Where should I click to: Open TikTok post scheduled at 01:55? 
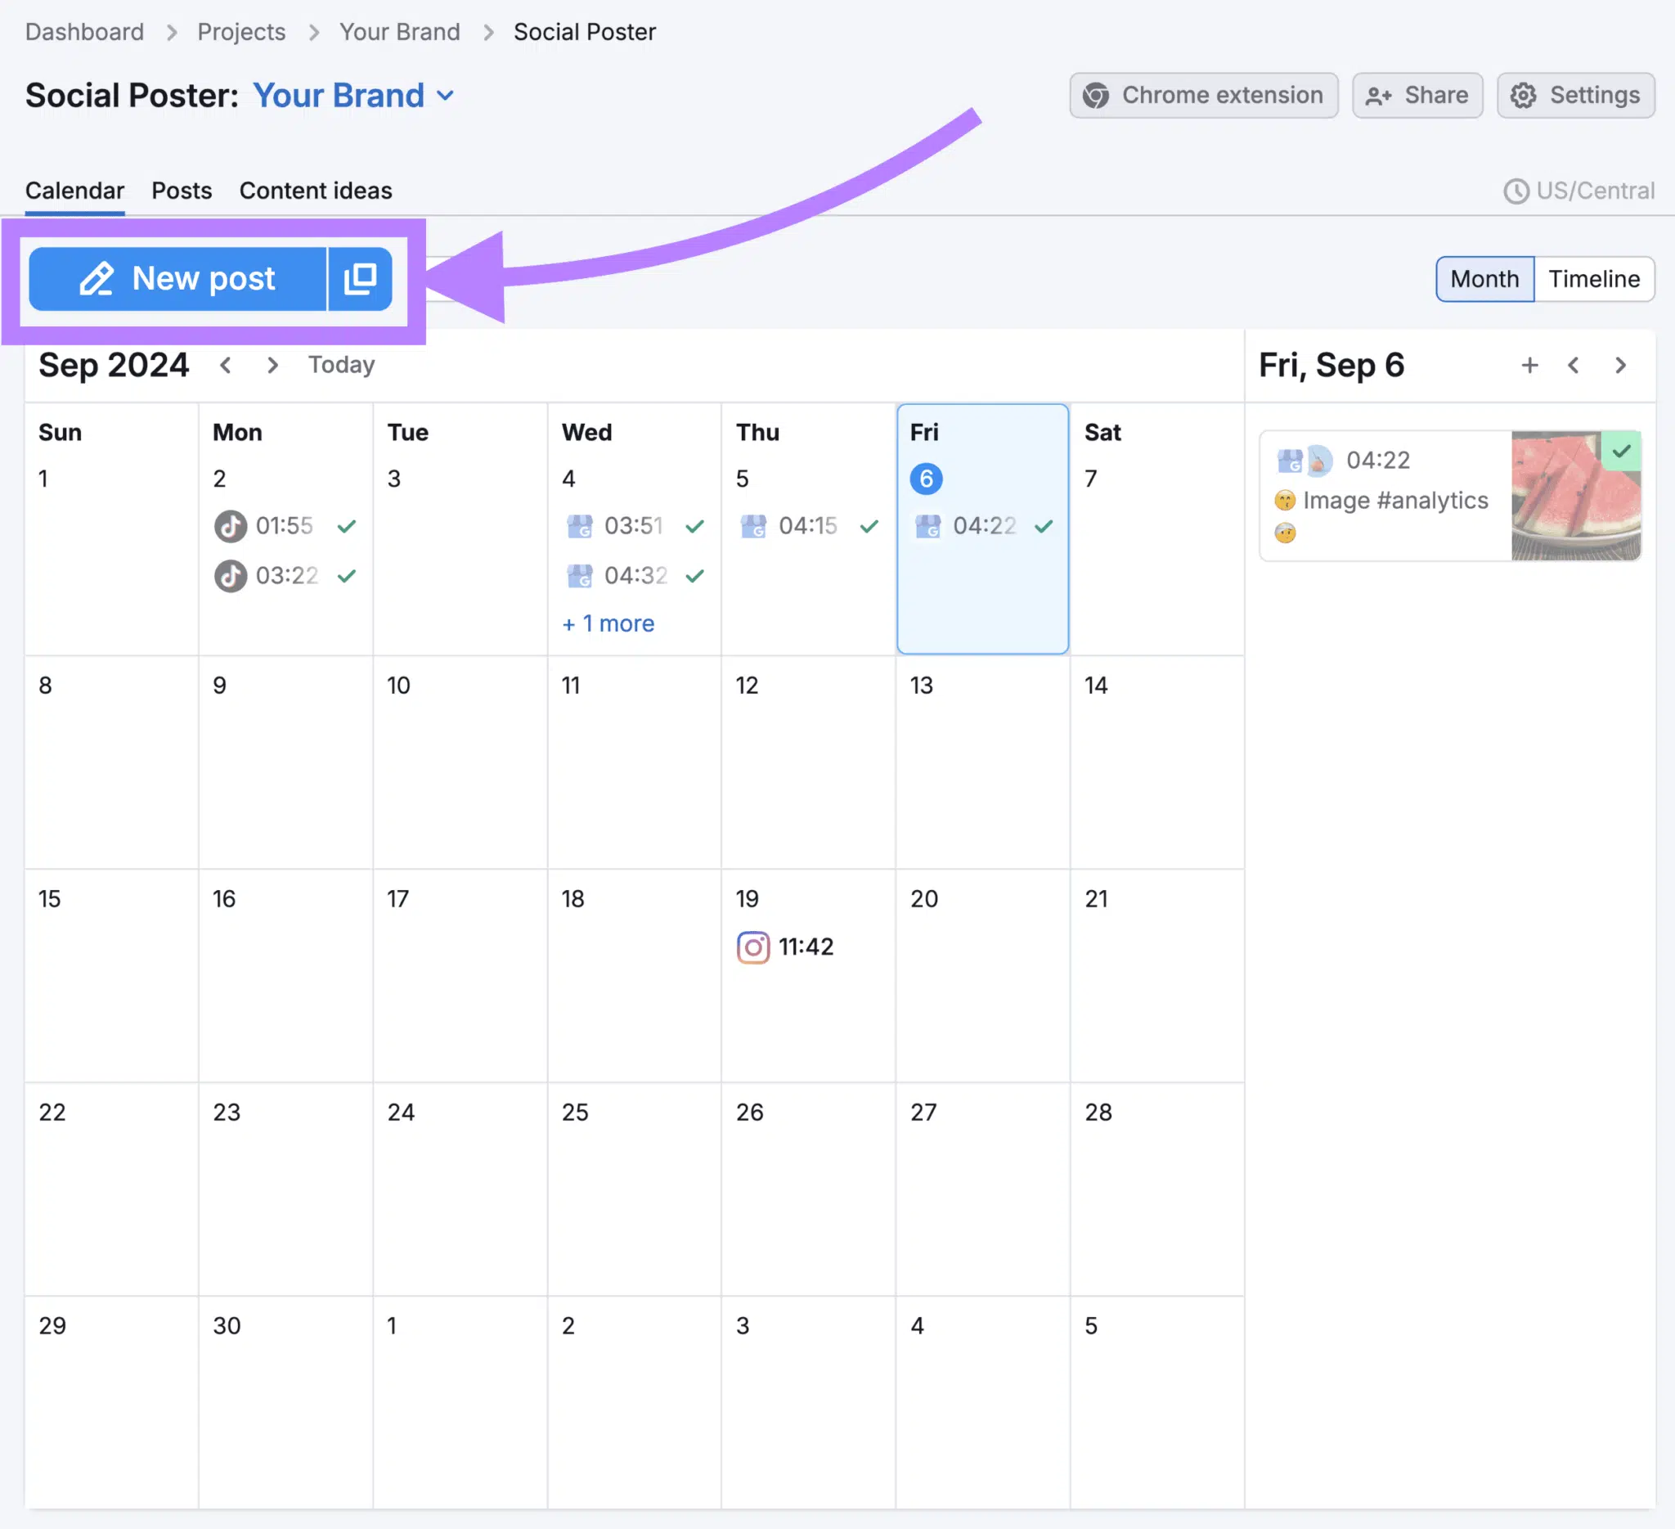tap(285, 526)
